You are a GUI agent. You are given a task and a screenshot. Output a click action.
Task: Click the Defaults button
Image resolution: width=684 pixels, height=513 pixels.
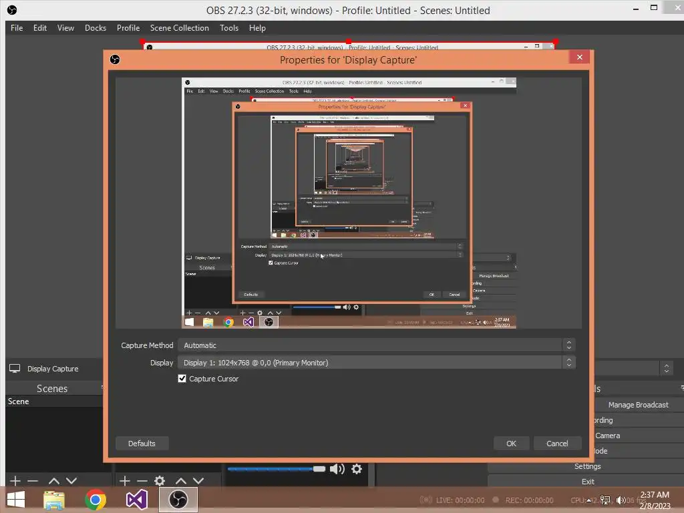point(142,444)
